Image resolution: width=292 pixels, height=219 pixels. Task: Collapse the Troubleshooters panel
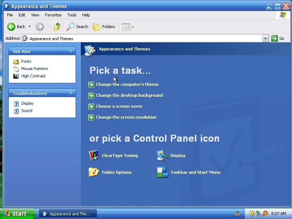(x=70, y=93)
